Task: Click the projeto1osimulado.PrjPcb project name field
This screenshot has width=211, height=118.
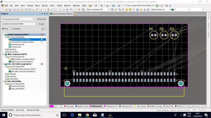Action: [x=19, y=24]
